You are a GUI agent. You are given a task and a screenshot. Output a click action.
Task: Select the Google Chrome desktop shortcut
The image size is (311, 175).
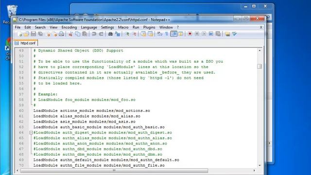pos(8,49)
